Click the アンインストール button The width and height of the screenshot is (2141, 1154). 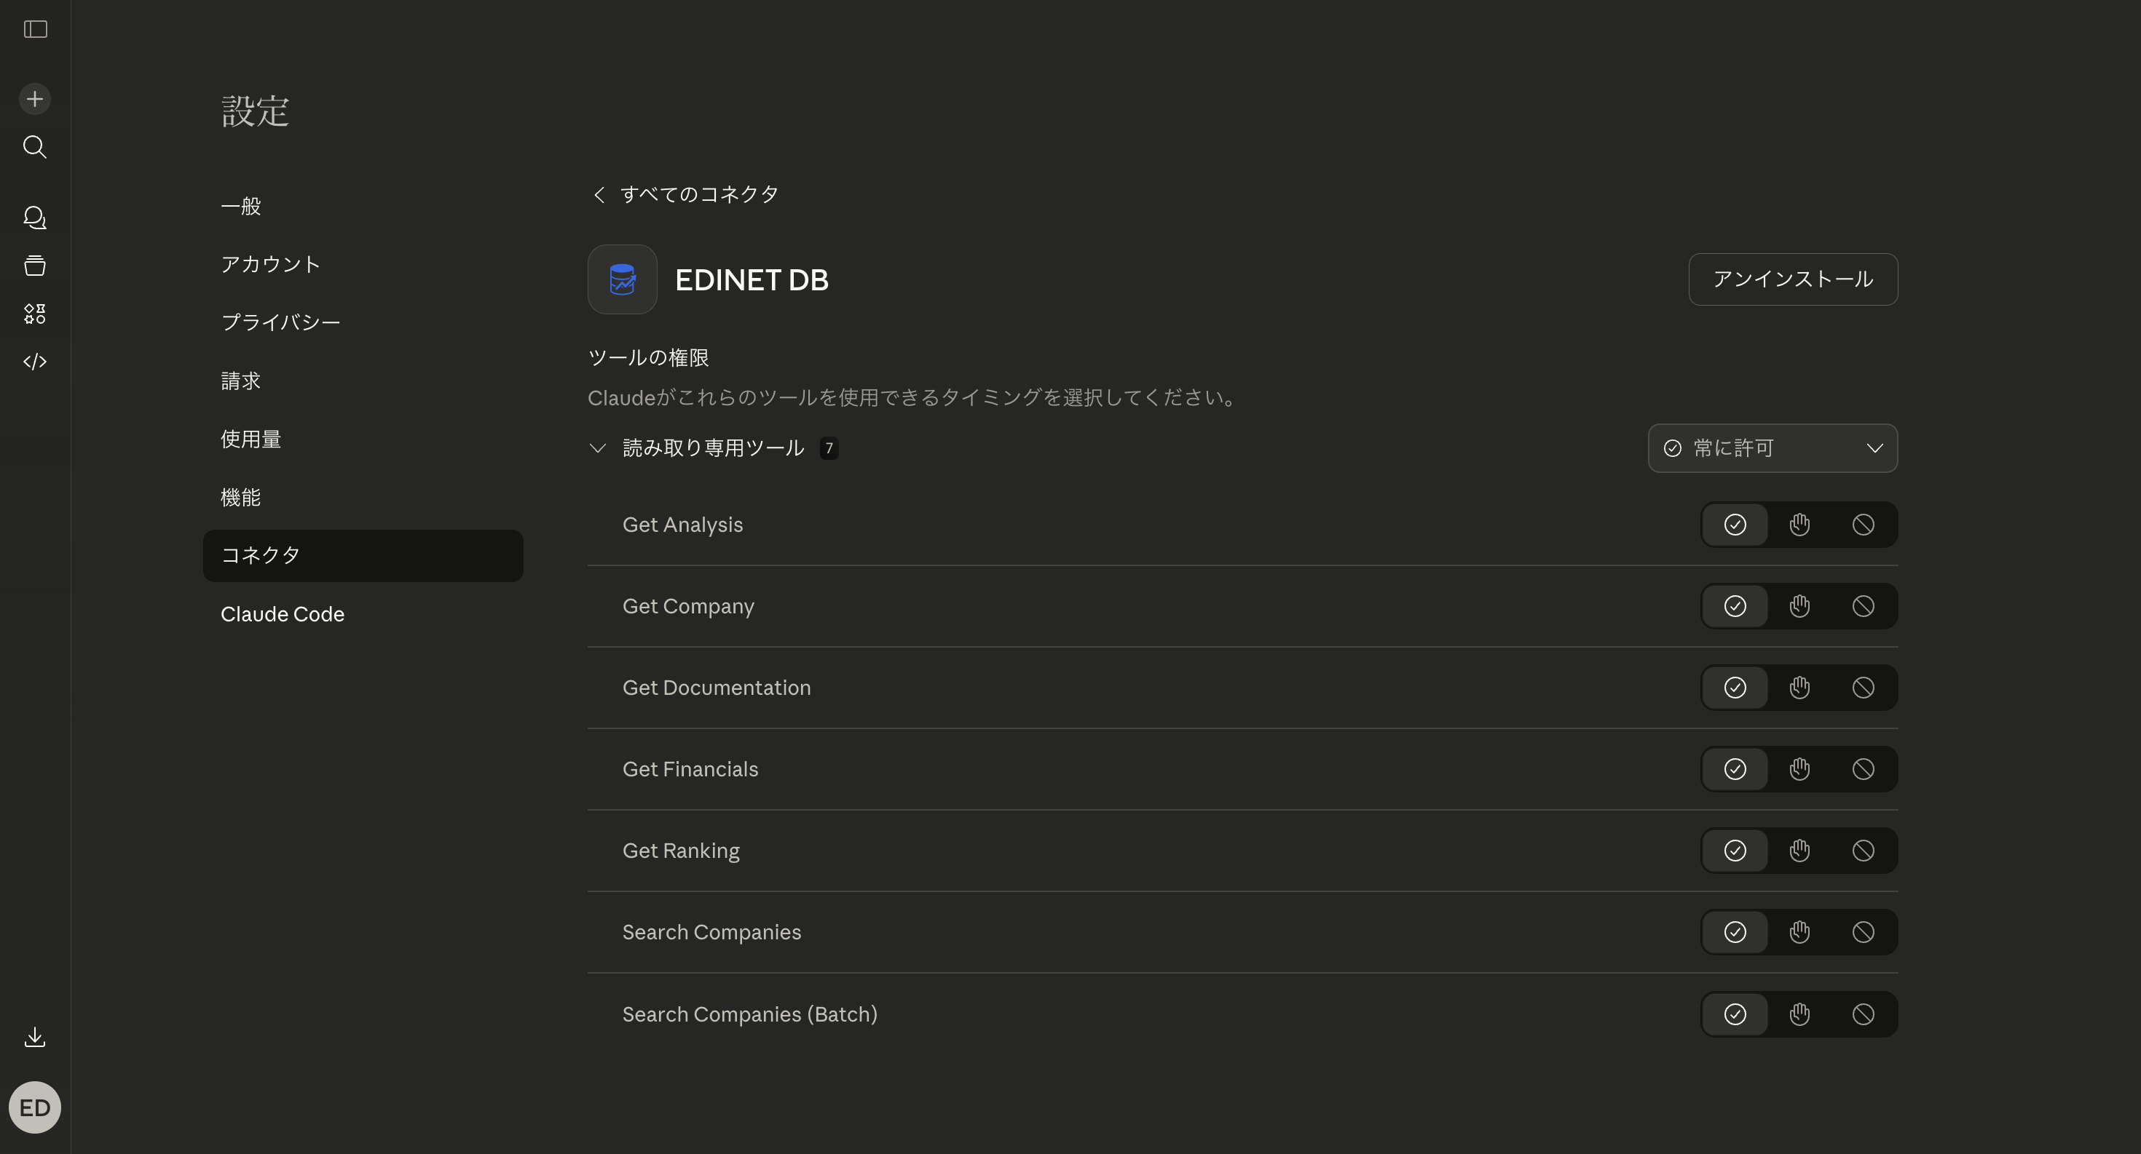click(x=1792, y=280)
